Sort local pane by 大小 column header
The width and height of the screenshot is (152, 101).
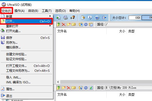coord(117,94)
